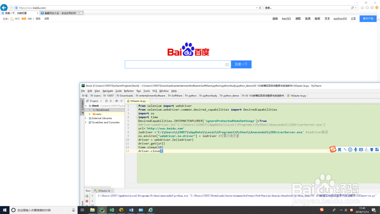Open 贴吧 link on Baidu

click(x=317, y=18)
